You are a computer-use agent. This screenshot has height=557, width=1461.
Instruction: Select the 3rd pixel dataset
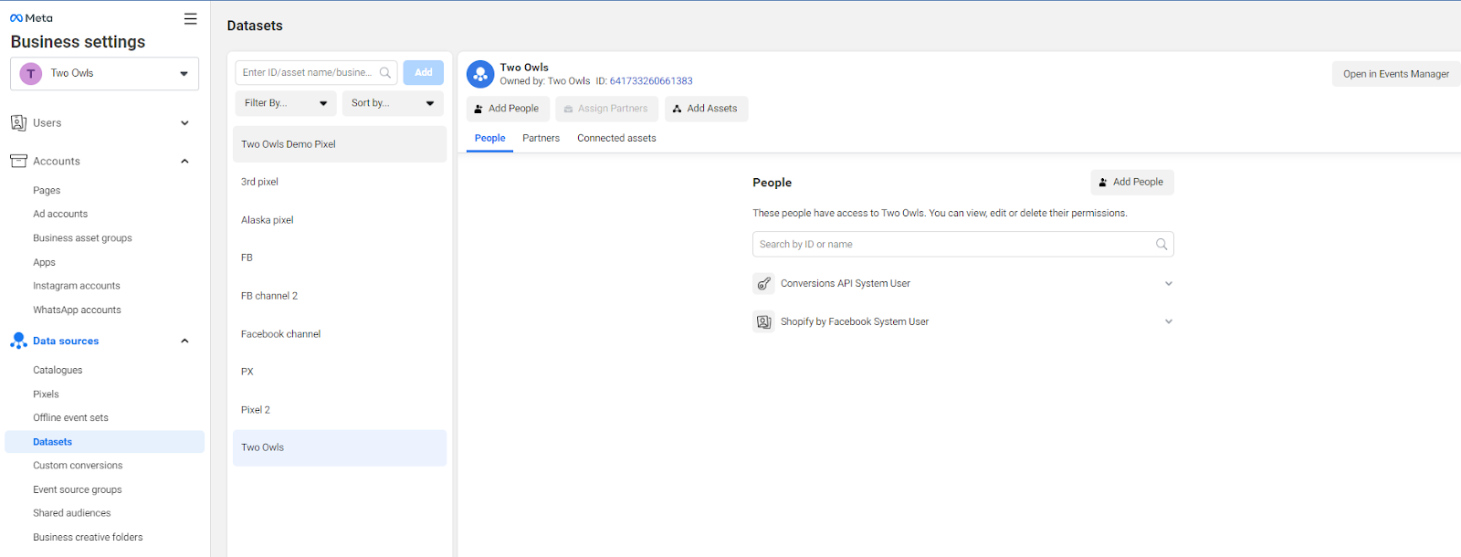tap(340, 182)
